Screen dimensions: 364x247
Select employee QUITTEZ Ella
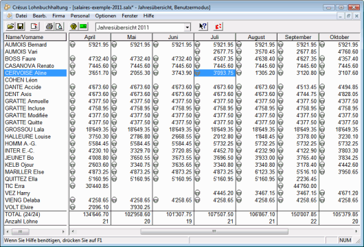35,179
